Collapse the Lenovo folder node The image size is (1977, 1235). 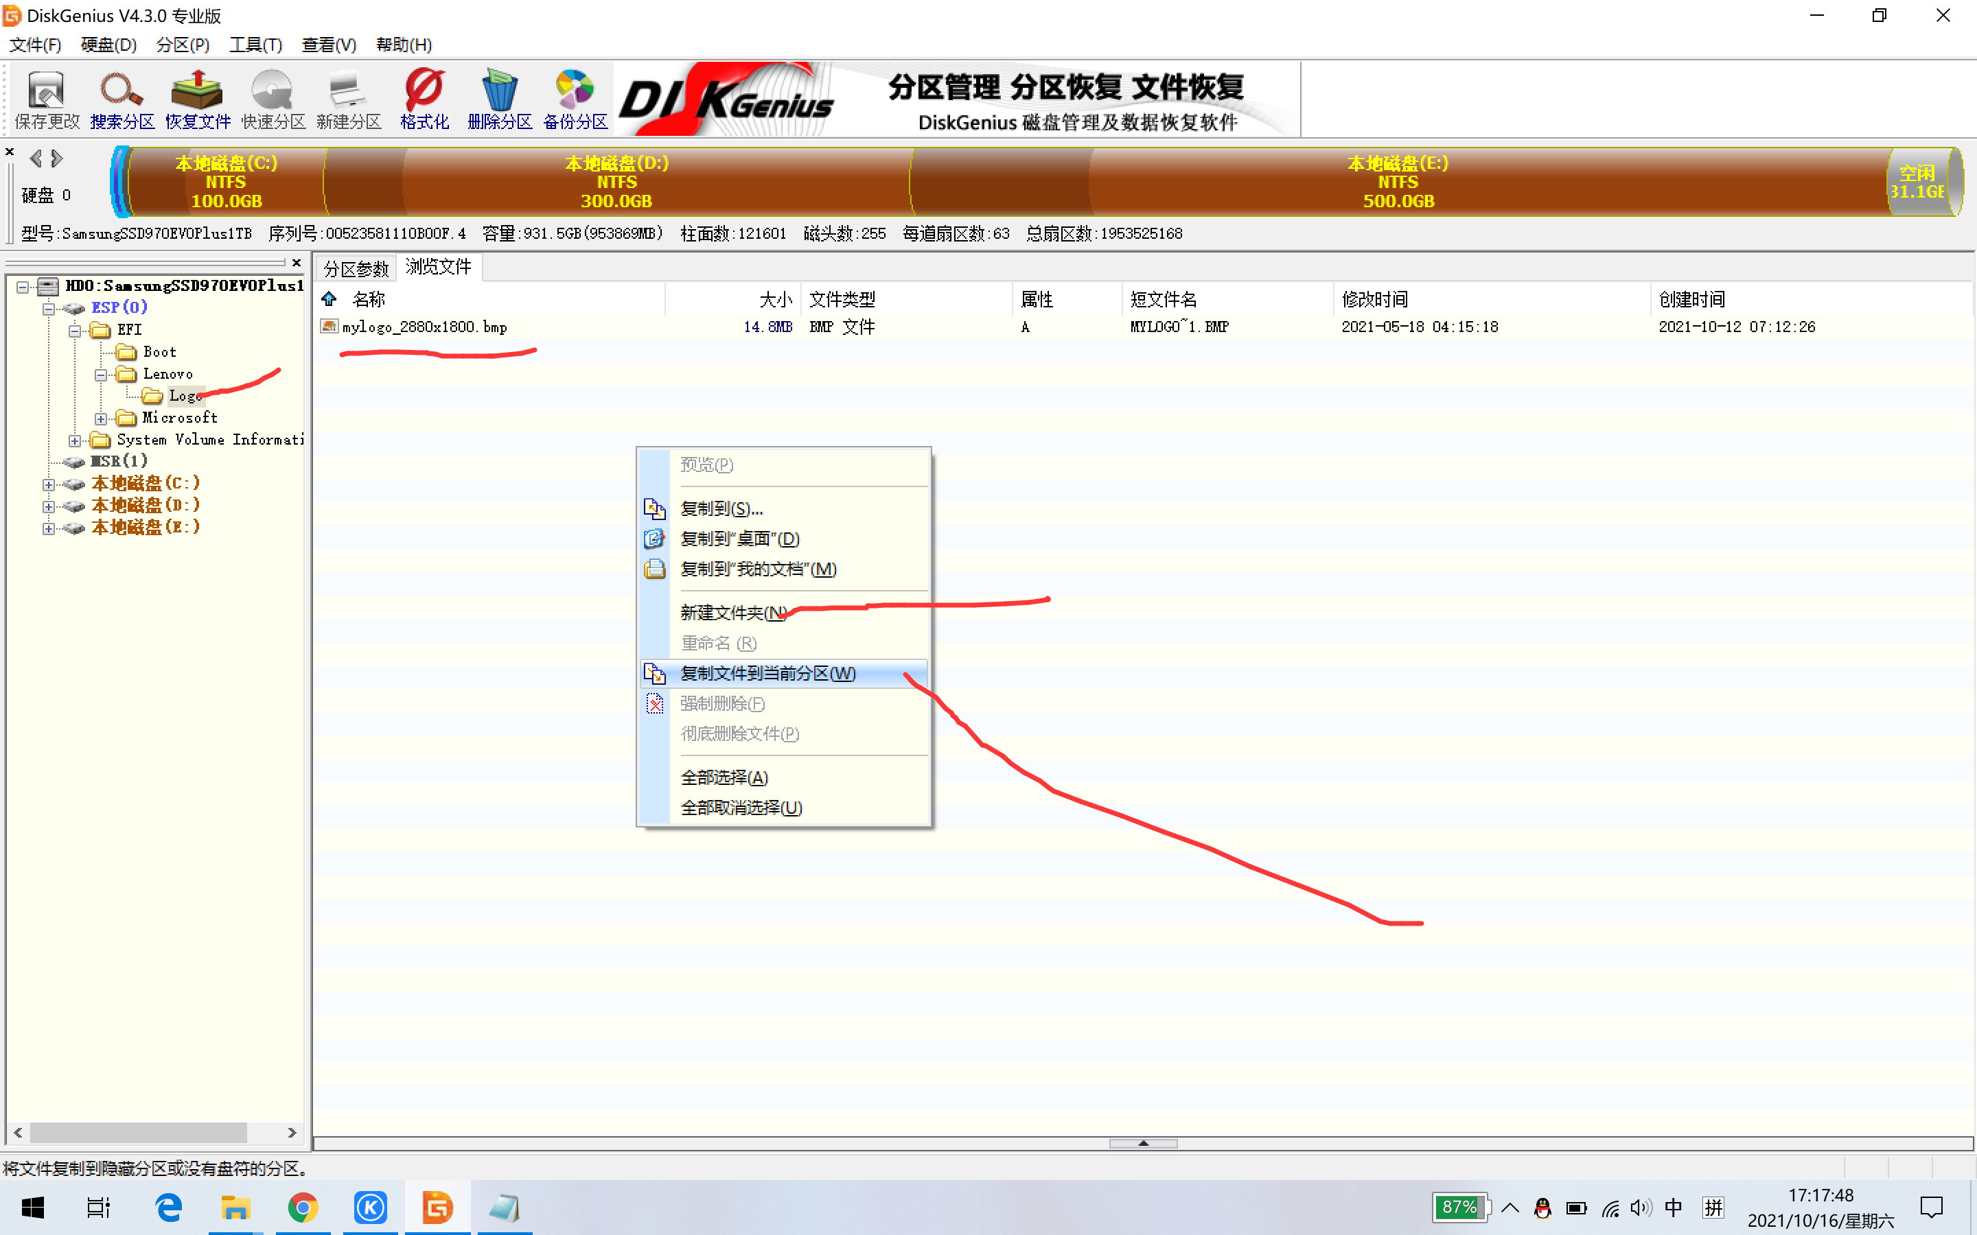click(102, 375)
